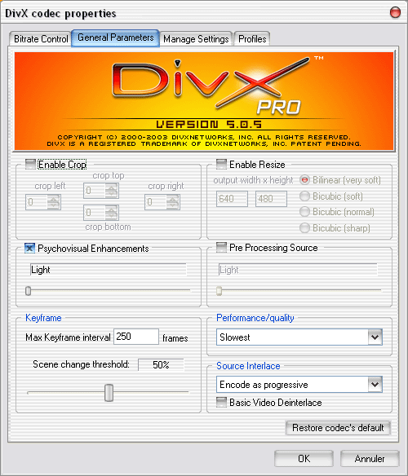Viewport: 408px width, 476px height.
Task: Open the Profiles tab
Action: [252, 39]
